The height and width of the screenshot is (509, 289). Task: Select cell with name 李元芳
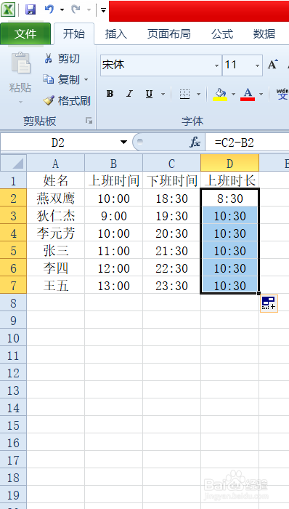(56, 233)
